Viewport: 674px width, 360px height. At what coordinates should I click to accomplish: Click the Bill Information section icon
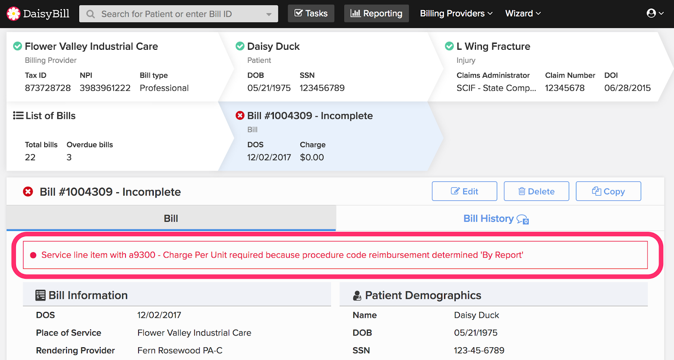tap(40, 295)
